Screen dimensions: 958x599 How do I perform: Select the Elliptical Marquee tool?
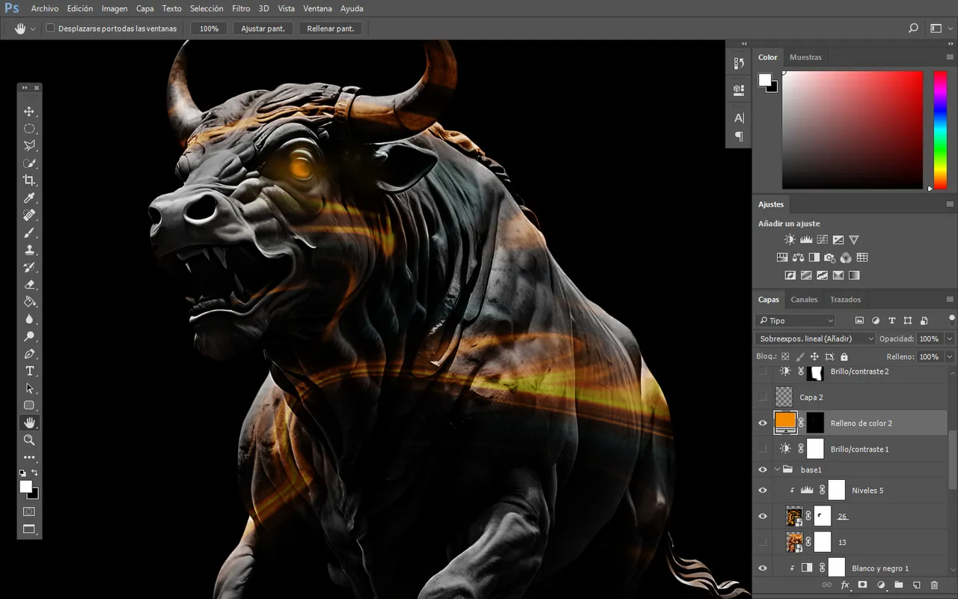[x=29, y=129]
